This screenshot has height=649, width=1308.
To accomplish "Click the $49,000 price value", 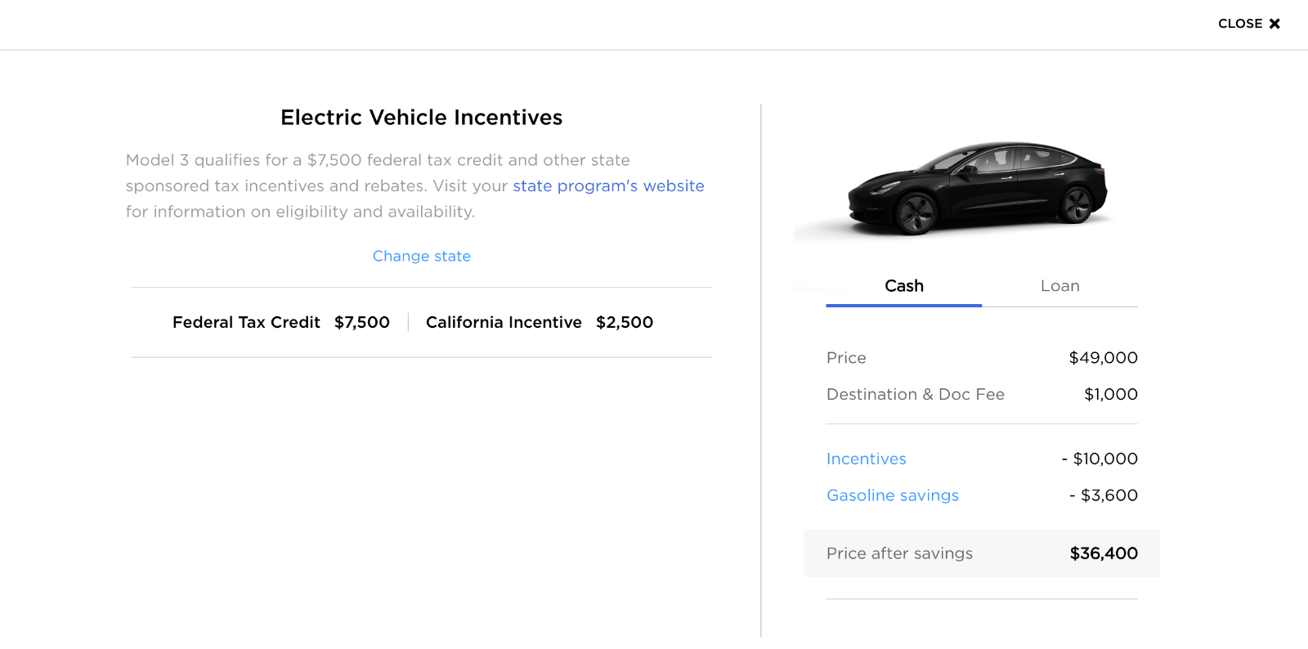I will tap(1103, 357).
